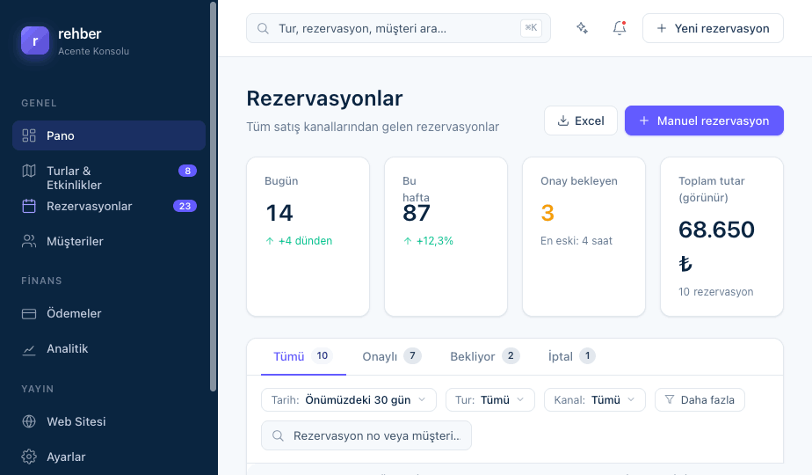Open Ayarlar in sidebar

pos(109,457)
